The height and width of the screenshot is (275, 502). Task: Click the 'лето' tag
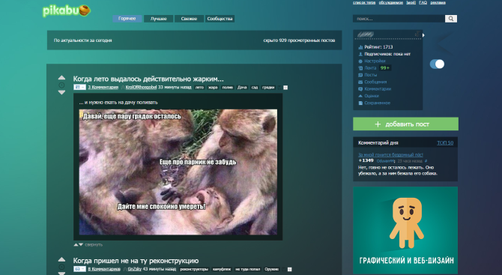[199, 88]
